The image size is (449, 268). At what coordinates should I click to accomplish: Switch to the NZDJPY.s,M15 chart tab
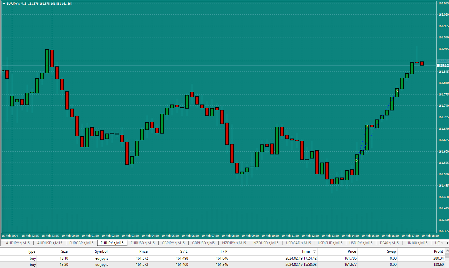(234, 243)
